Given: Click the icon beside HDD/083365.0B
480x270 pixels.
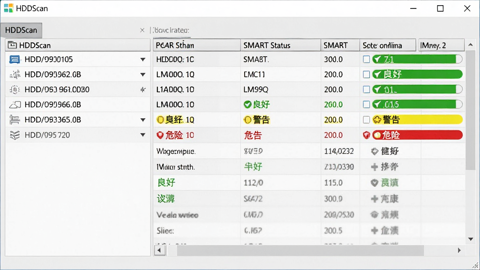Looking at the screenshot, I should click(x=15, y=120).
